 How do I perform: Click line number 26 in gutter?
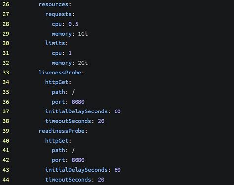(x=6, y=4)
